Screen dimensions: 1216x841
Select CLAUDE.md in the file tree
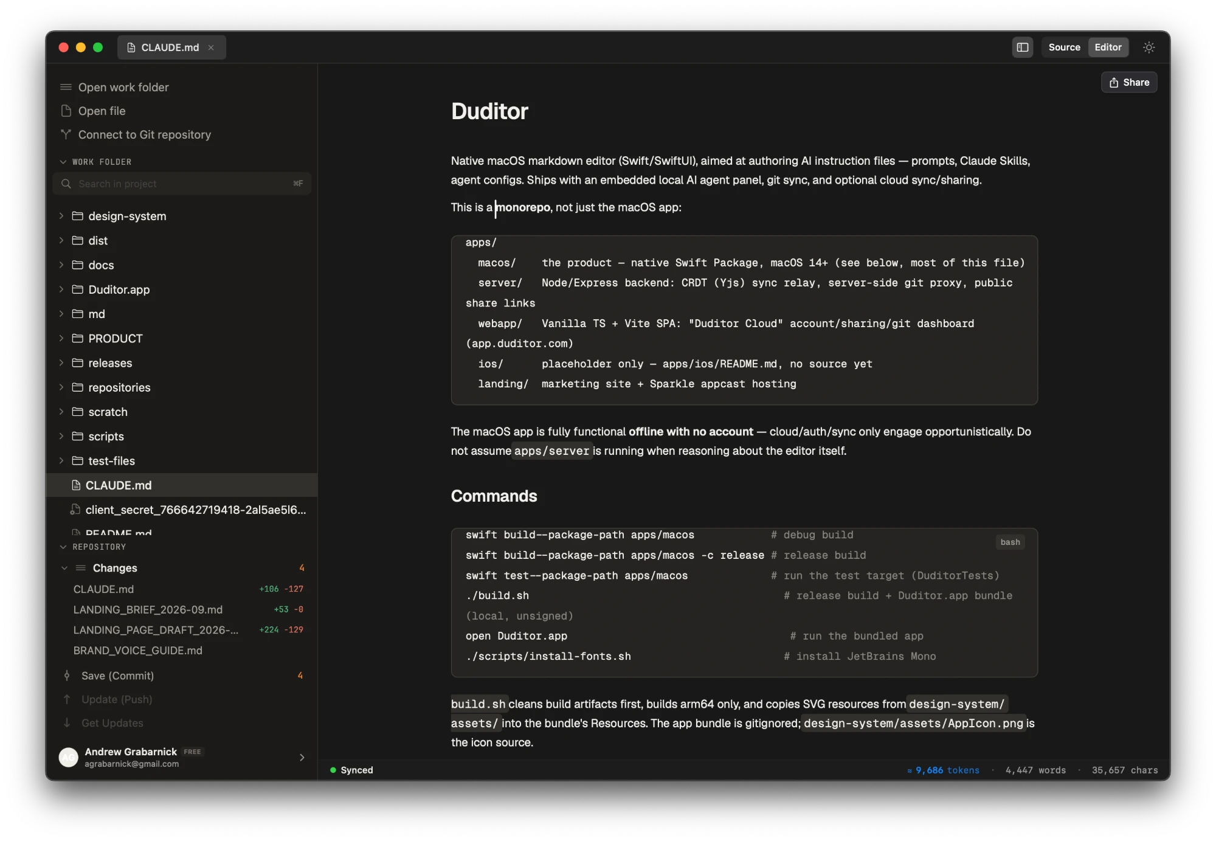182,485
